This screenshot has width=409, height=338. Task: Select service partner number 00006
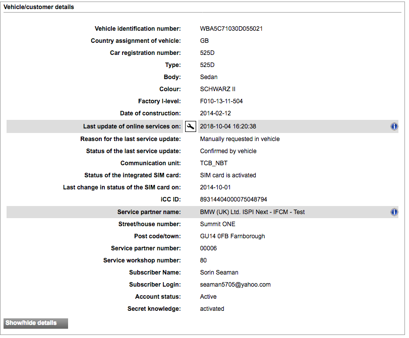pyautogui.click(x=208, y=248)
